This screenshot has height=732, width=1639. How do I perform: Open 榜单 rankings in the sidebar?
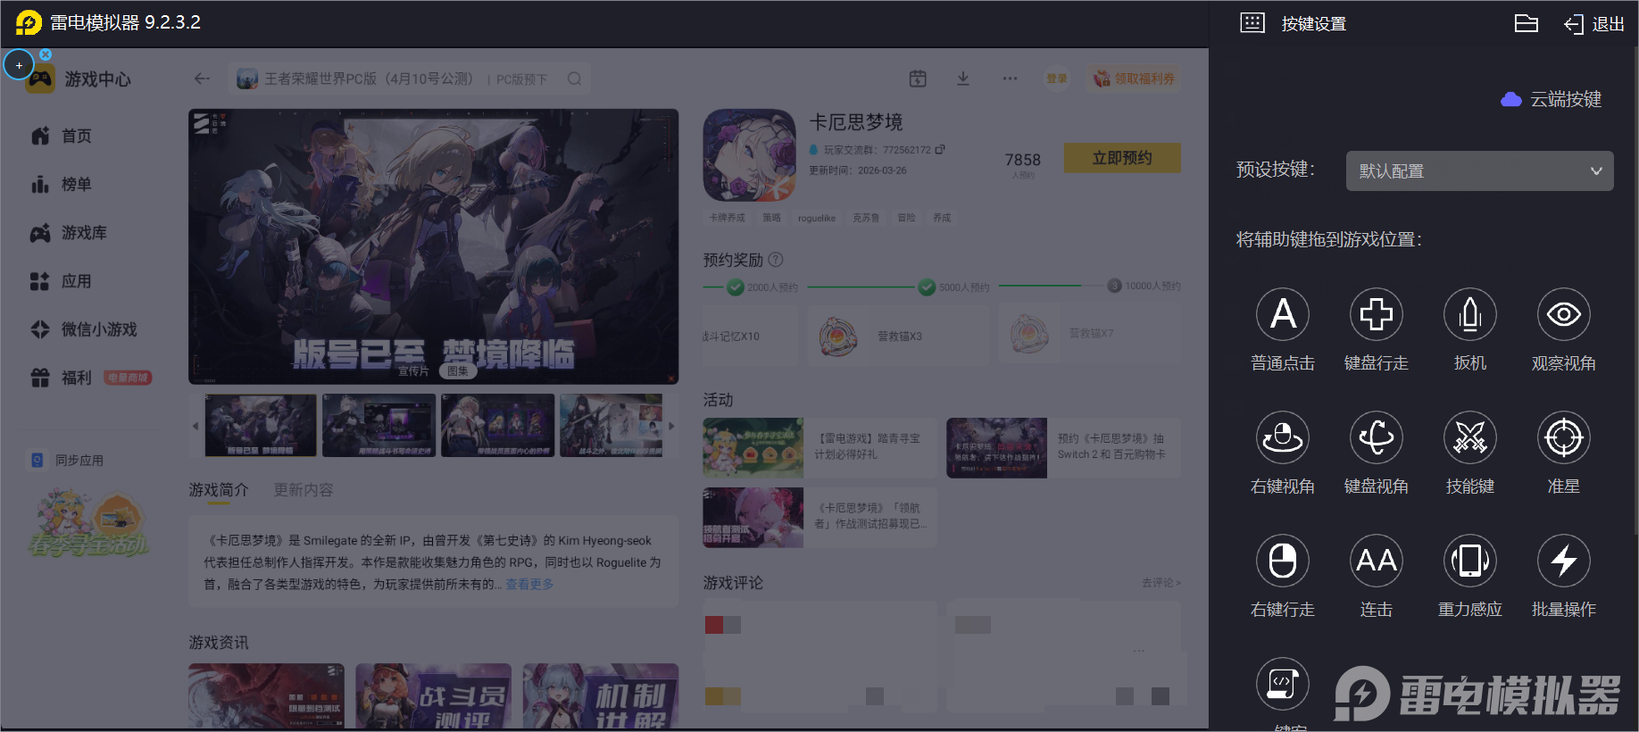[62, 184]
